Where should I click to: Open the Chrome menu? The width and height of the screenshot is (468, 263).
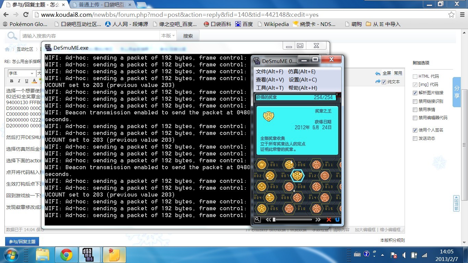coord(461,15)
